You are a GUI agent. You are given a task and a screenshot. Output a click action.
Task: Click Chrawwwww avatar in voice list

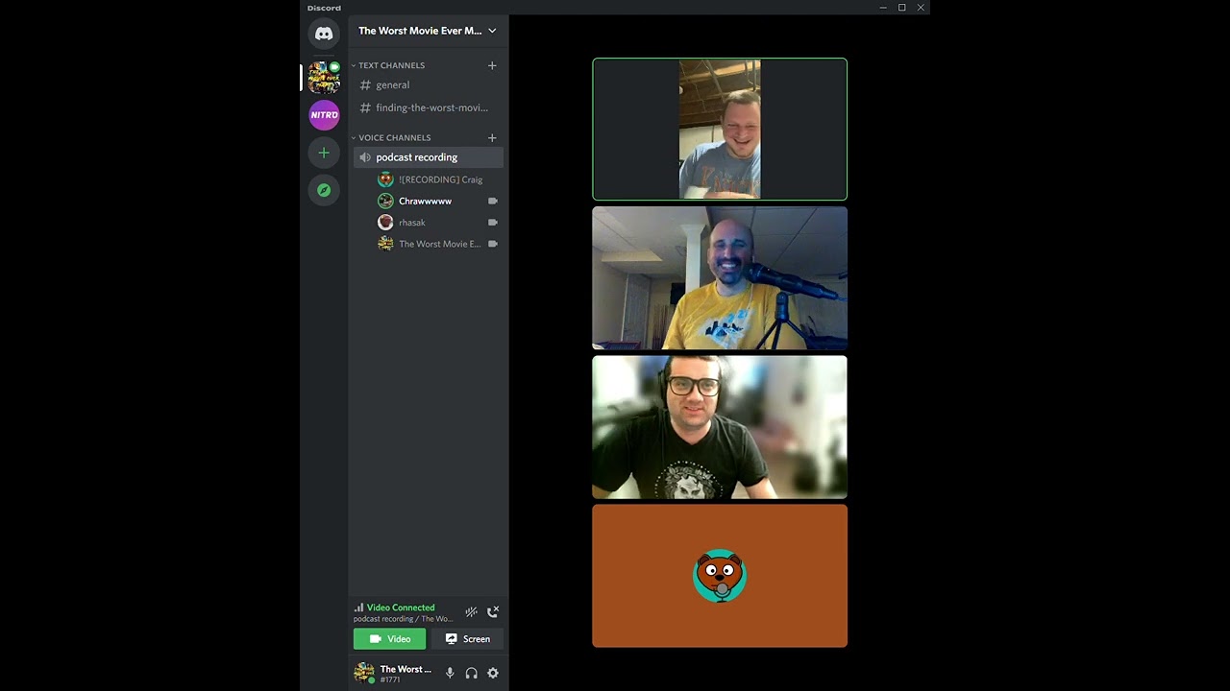coord(385,201)
